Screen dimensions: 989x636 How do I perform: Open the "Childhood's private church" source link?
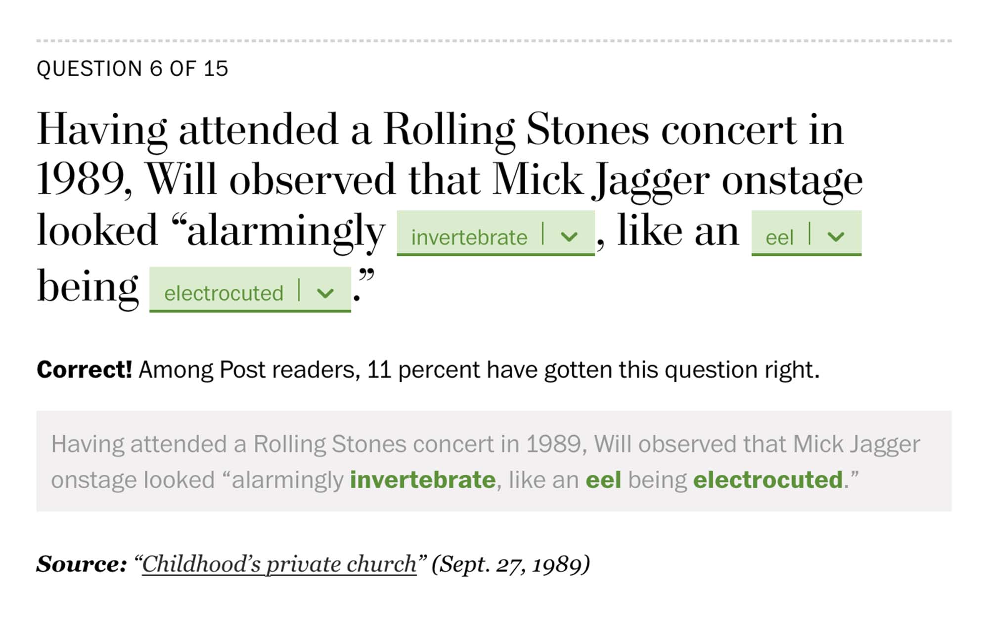279,564
